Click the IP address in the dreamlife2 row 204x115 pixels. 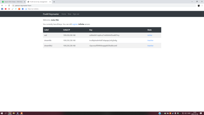69,46
